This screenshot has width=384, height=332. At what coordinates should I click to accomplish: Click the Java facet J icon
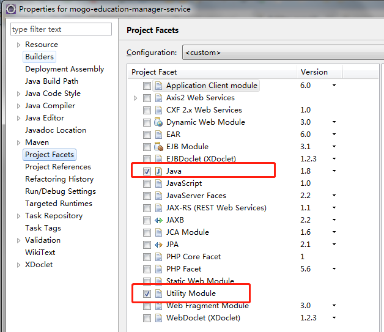pyautogui.click(x=158, y=171)
